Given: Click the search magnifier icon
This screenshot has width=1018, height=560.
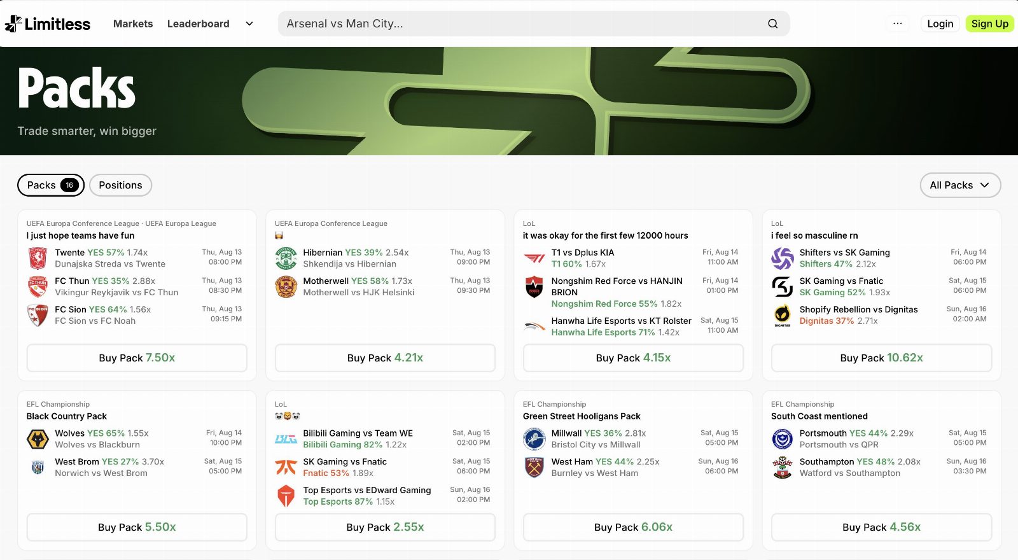Looking at the screenshot, I should 772,24.
